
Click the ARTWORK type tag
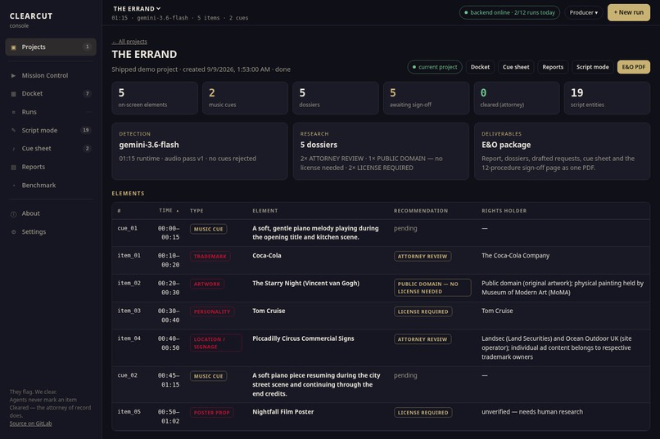pos(207,284)
